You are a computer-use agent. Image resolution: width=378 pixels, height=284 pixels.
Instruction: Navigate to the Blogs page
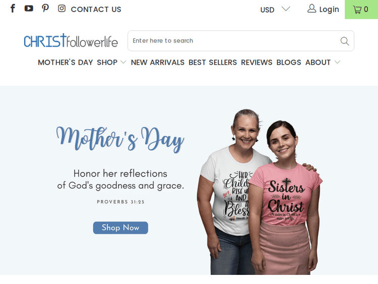click(289, 63)
